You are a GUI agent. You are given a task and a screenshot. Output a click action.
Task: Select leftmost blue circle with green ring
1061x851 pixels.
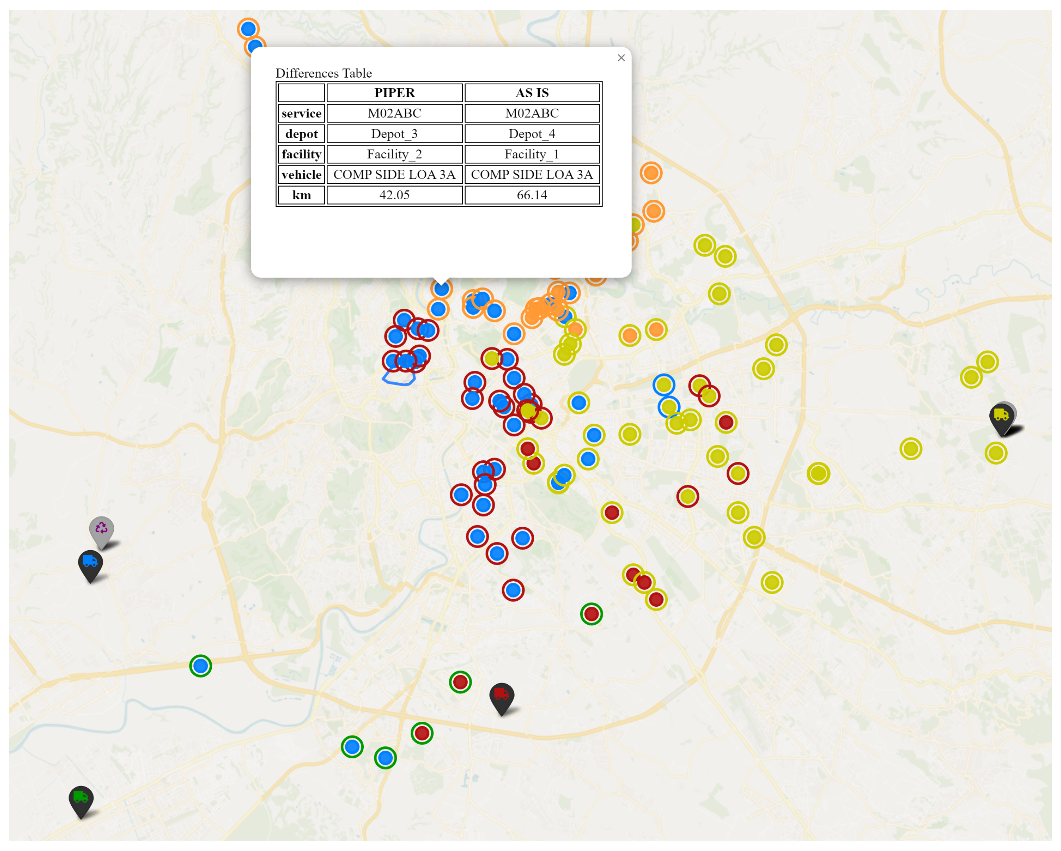[200, 666]
